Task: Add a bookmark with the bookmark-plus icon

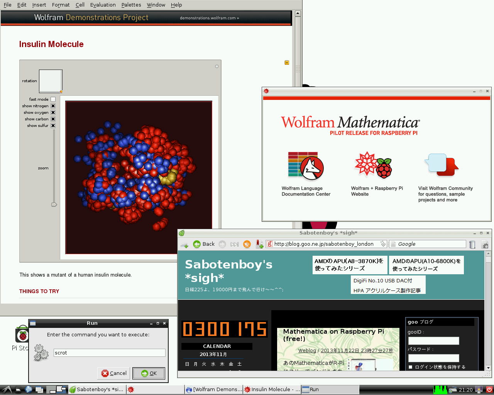Action: point(259,244)
